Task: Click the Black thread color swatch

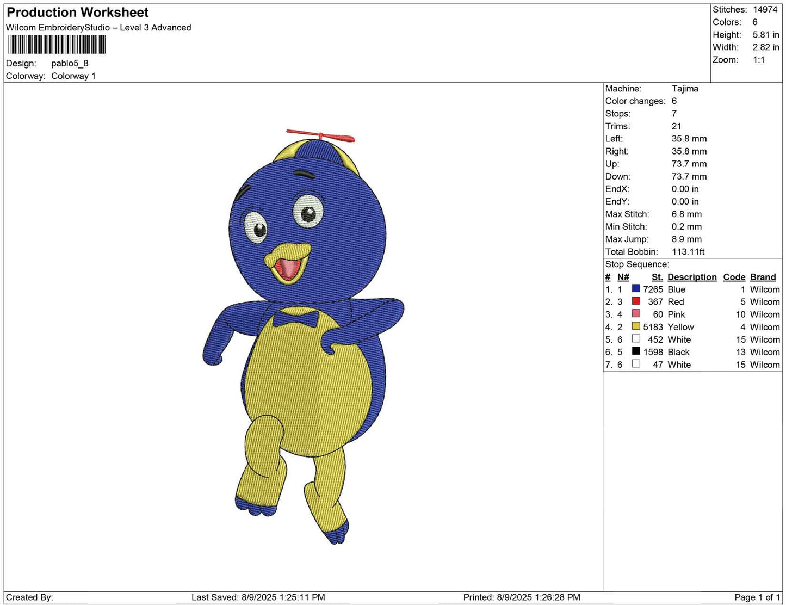Action: click(x=636, y=351)
